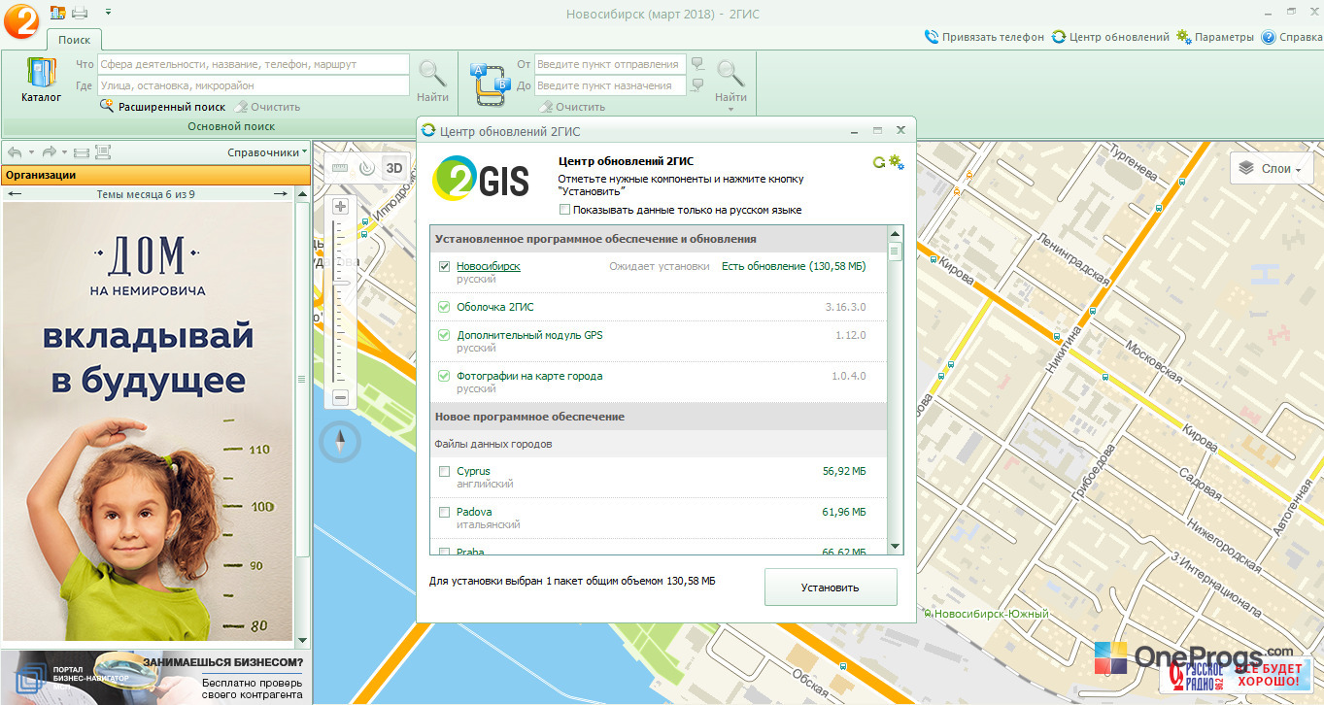Open Расширенный поиск advanced search
The width and height of the screenshot is (1324, 705).
tap(163, 107)
